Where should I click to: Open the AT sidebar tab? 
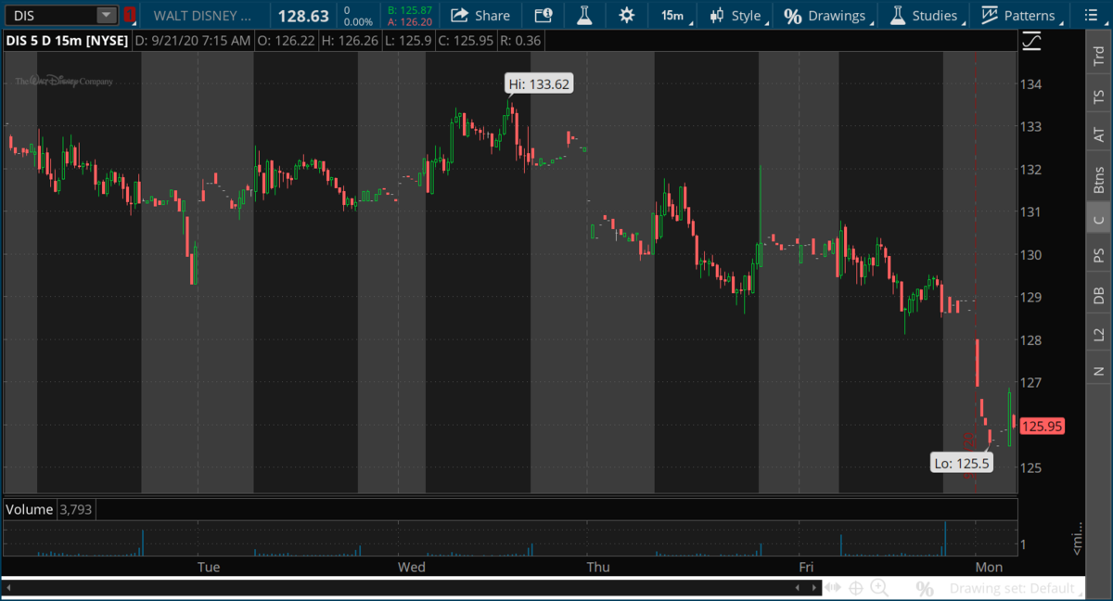pos(1099,134)
